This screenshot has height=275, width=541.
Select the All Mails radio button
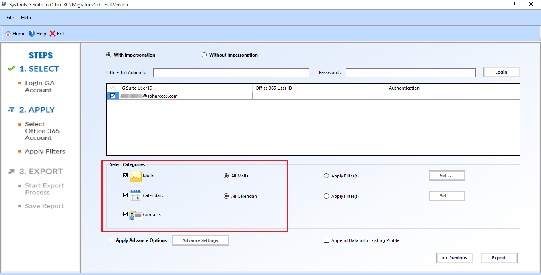226,176
